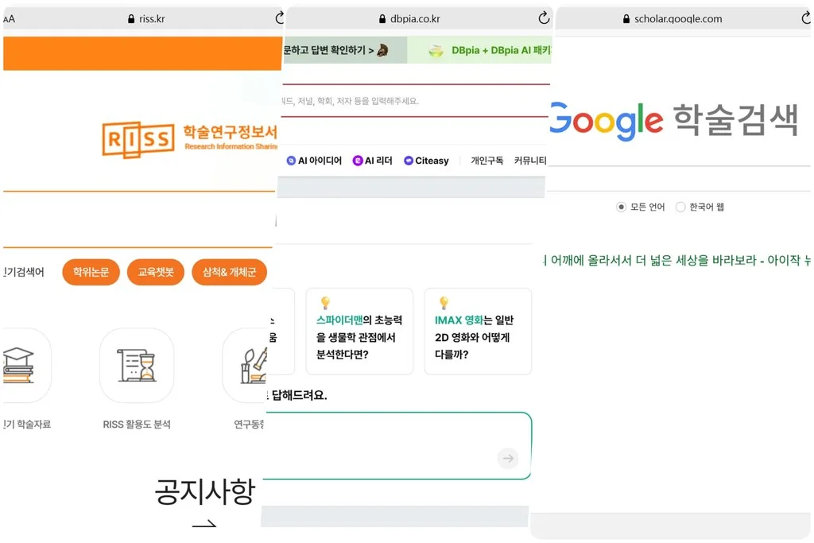Open Citeasy menu item
The height and width of the screenshot is (543, 814).
(x=426, y=161)
